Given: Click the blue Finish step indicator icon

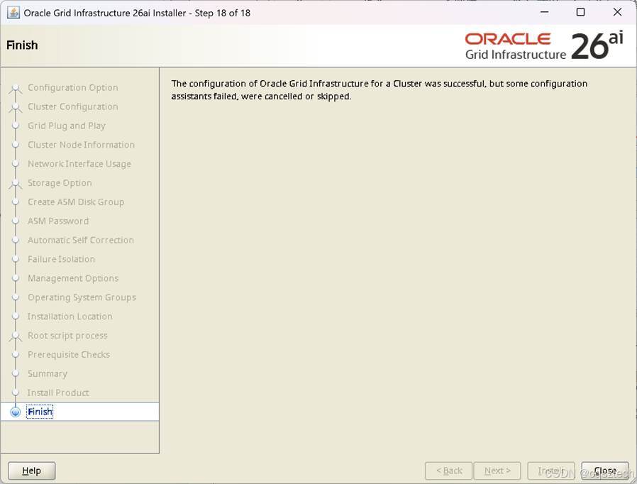Looking at the screenshot, I should [16, 412].
